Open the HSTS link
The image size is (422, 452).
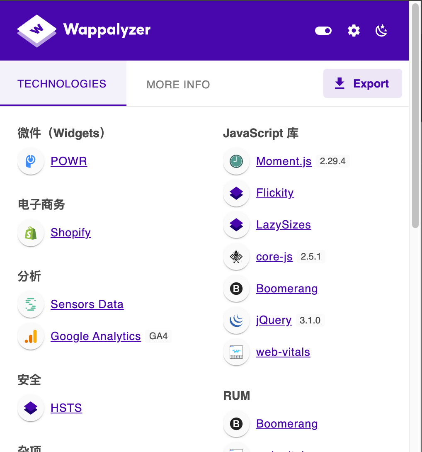pos(66,408)
